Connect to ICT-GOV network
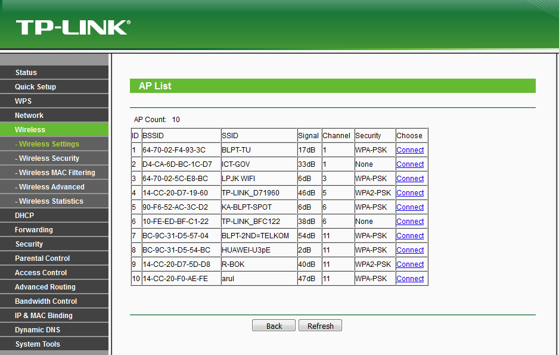Image resolution: width=559 pixels, height=355 pixels. point(410,164)
